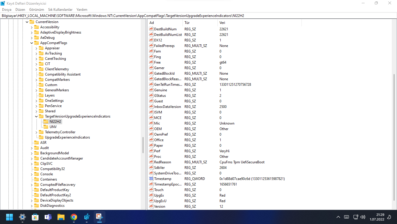Screen dimensions: 397x224
Task: Expand the OneSettings key
Action: [36, 101]
